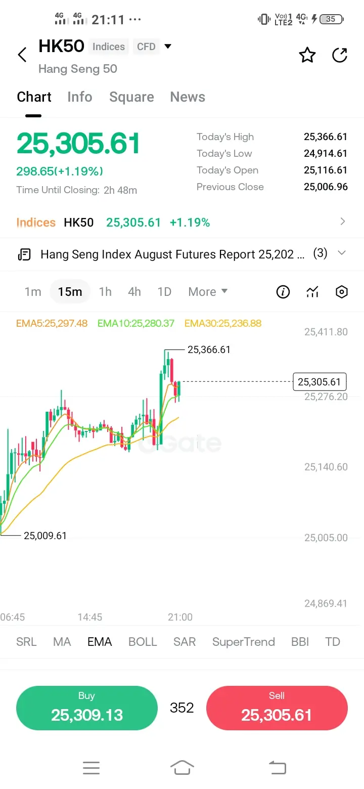364x789 pixels.
Task: Enable the MA indicator
Action: point(62,642)
